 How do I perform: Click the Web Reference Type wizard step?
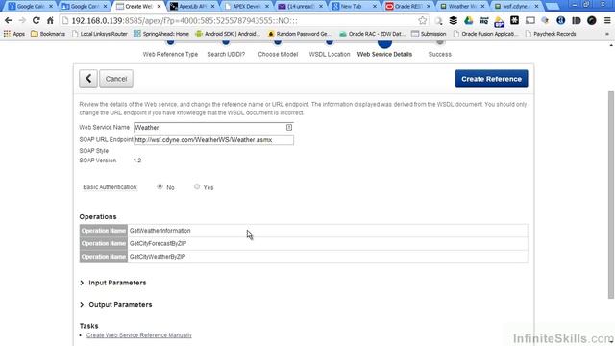click(x=170, y=54)
